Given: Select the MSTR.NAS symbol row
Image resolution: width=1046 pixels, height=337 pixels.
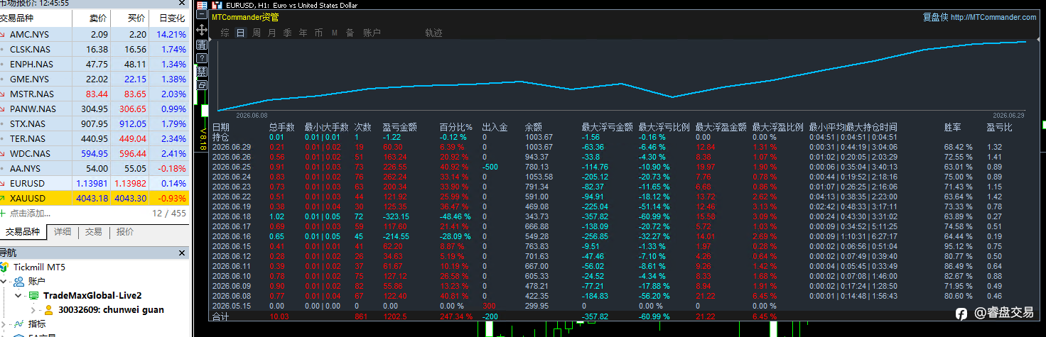Looking at the screenshot, I should coord(95,94).
